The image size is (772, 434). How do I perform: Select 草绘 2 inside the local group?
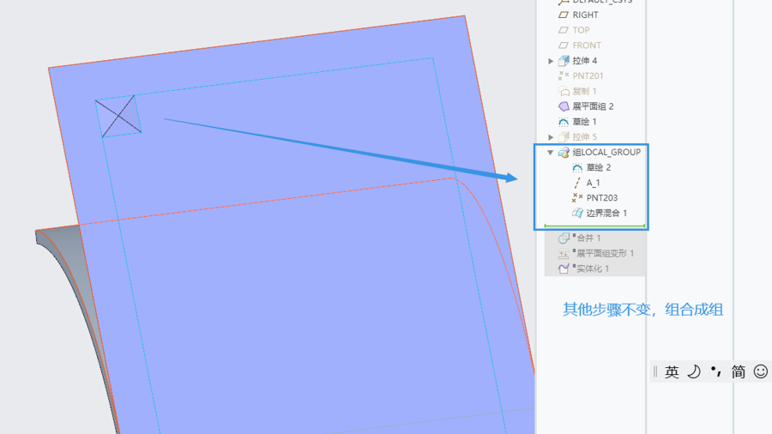[598, 167]
